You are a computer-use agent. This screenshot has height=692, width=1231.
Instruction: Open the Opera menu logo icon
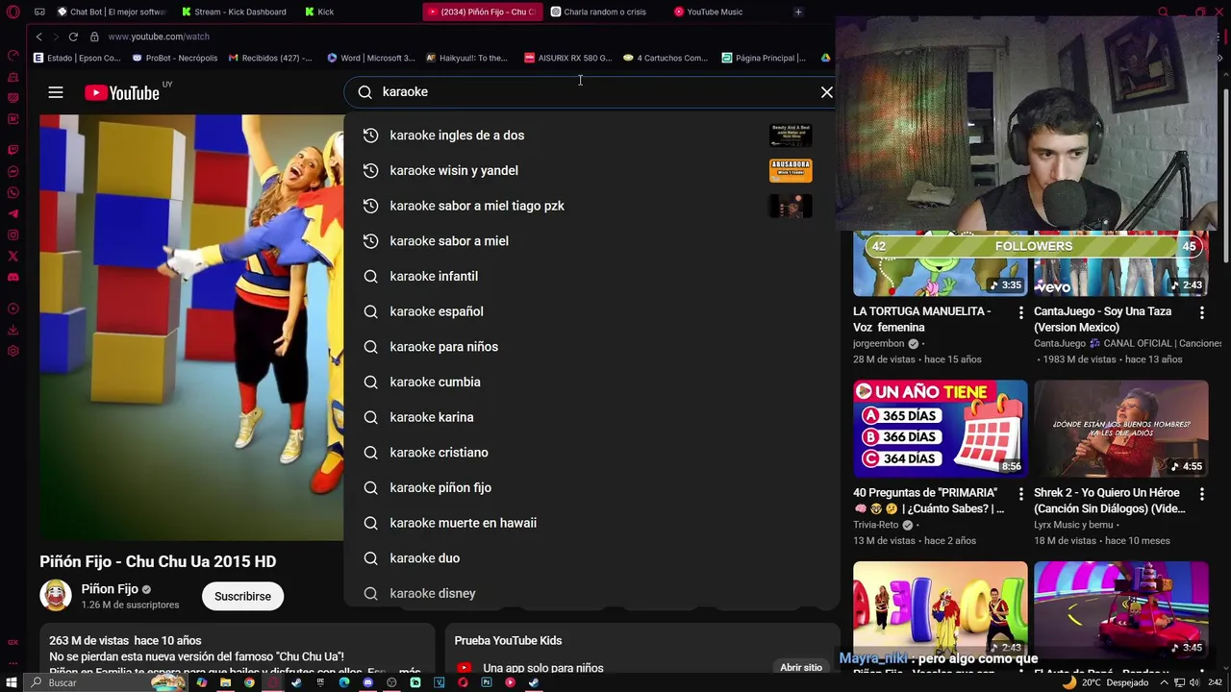(13, 12)
